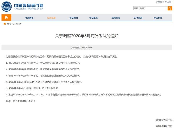Click the orange search magnifier button

coord(170,9)
